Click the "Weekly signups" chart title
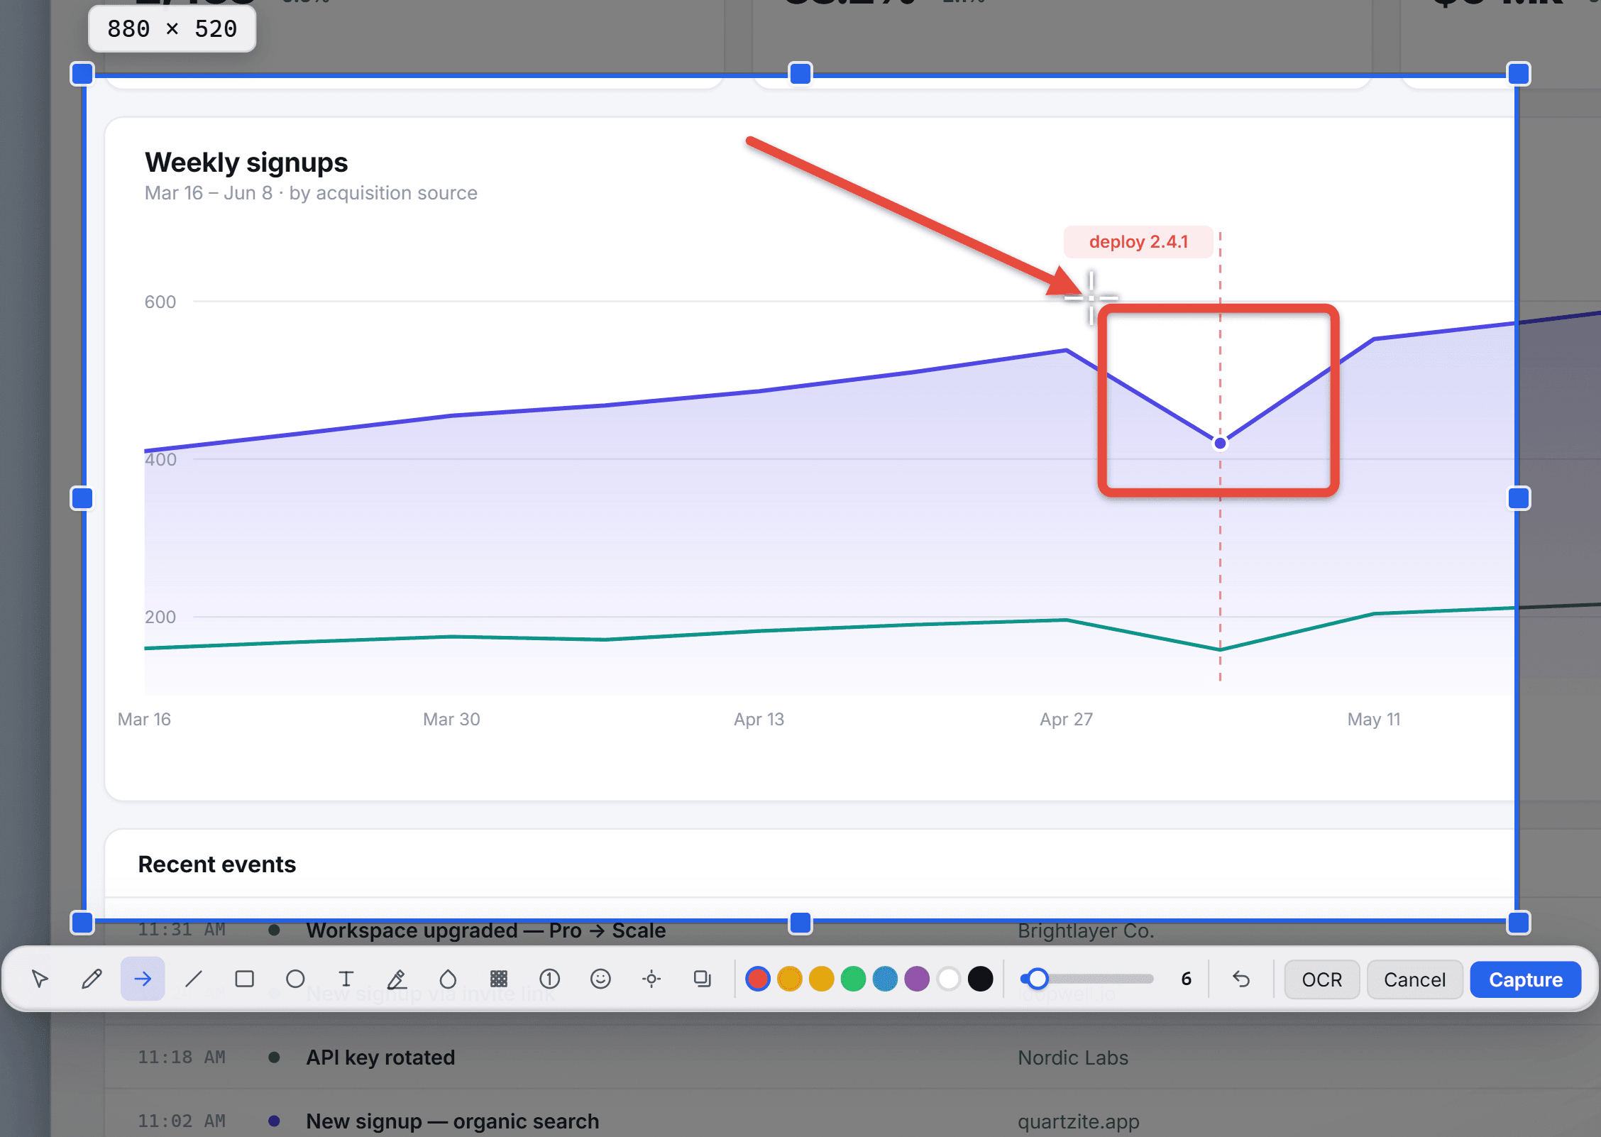 246,163
